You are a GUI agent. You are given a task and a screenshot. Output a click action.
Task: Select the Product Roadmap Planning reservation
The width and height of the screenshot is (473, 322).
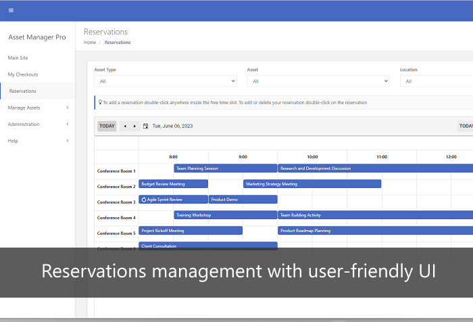coord(375,231)
